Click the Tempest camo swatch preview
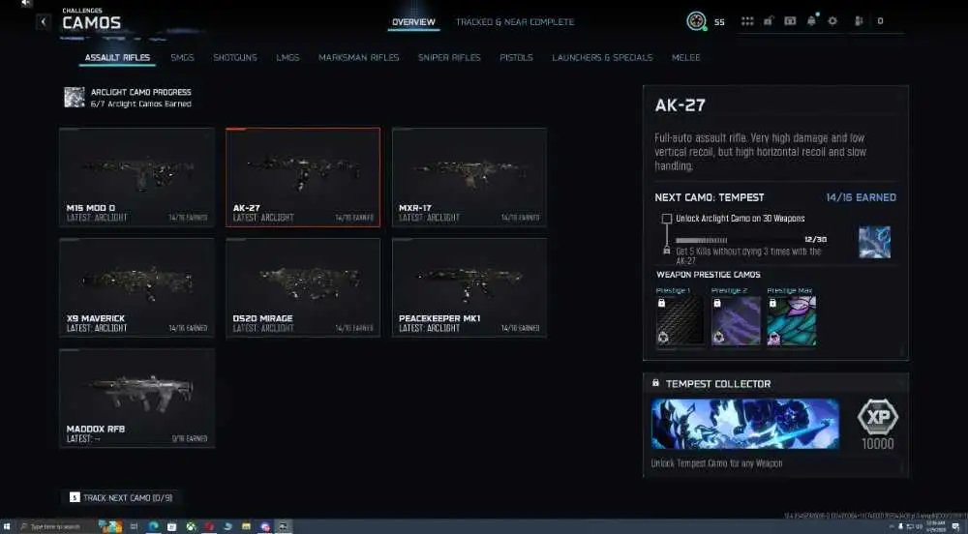Image resolution: width=968 pixels, height=534 pixels. point(874,242)
